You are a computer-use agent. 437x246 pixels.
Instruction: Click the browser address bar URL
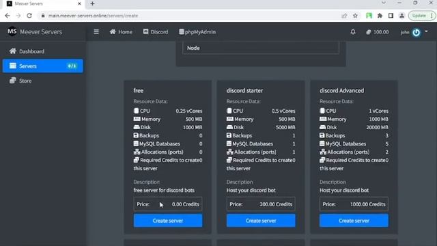pos(93,16)
